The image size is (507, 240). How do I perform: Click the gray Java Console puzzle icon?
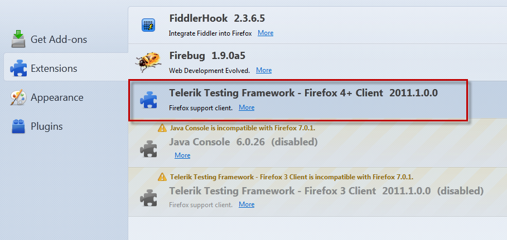click(148, 148)
